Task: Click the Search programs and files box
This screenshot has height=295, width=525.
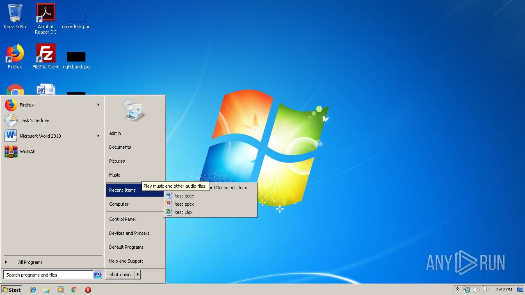Action: (48, 275)
